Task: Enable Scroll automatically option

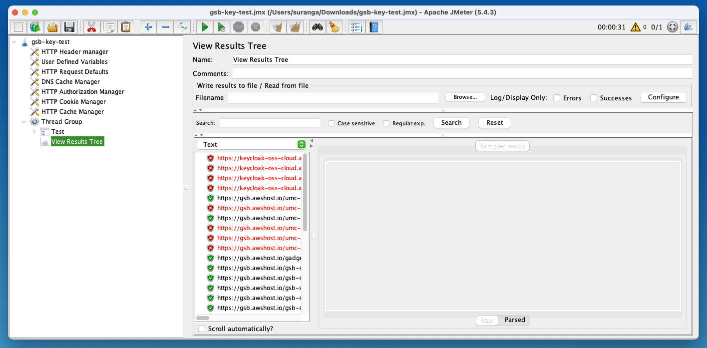Action: point(202,328)
